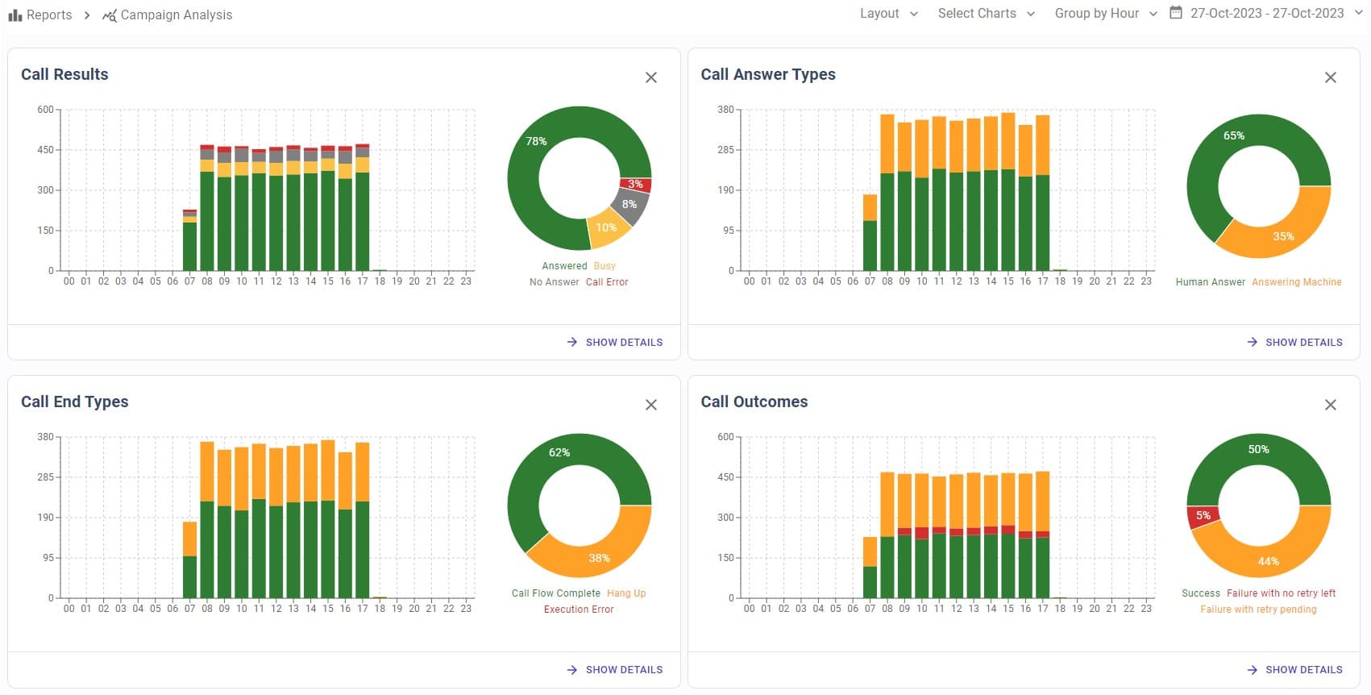The height and width of the screenshot is (695, 1371).
Task: Dismiss the Call Outcomes chart panel
Action: pos(1331,405)
